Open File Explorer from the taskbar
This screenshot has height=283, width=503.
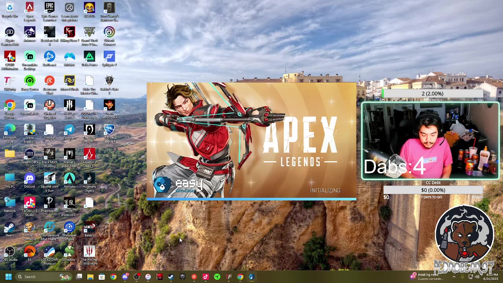click(90, 277)
